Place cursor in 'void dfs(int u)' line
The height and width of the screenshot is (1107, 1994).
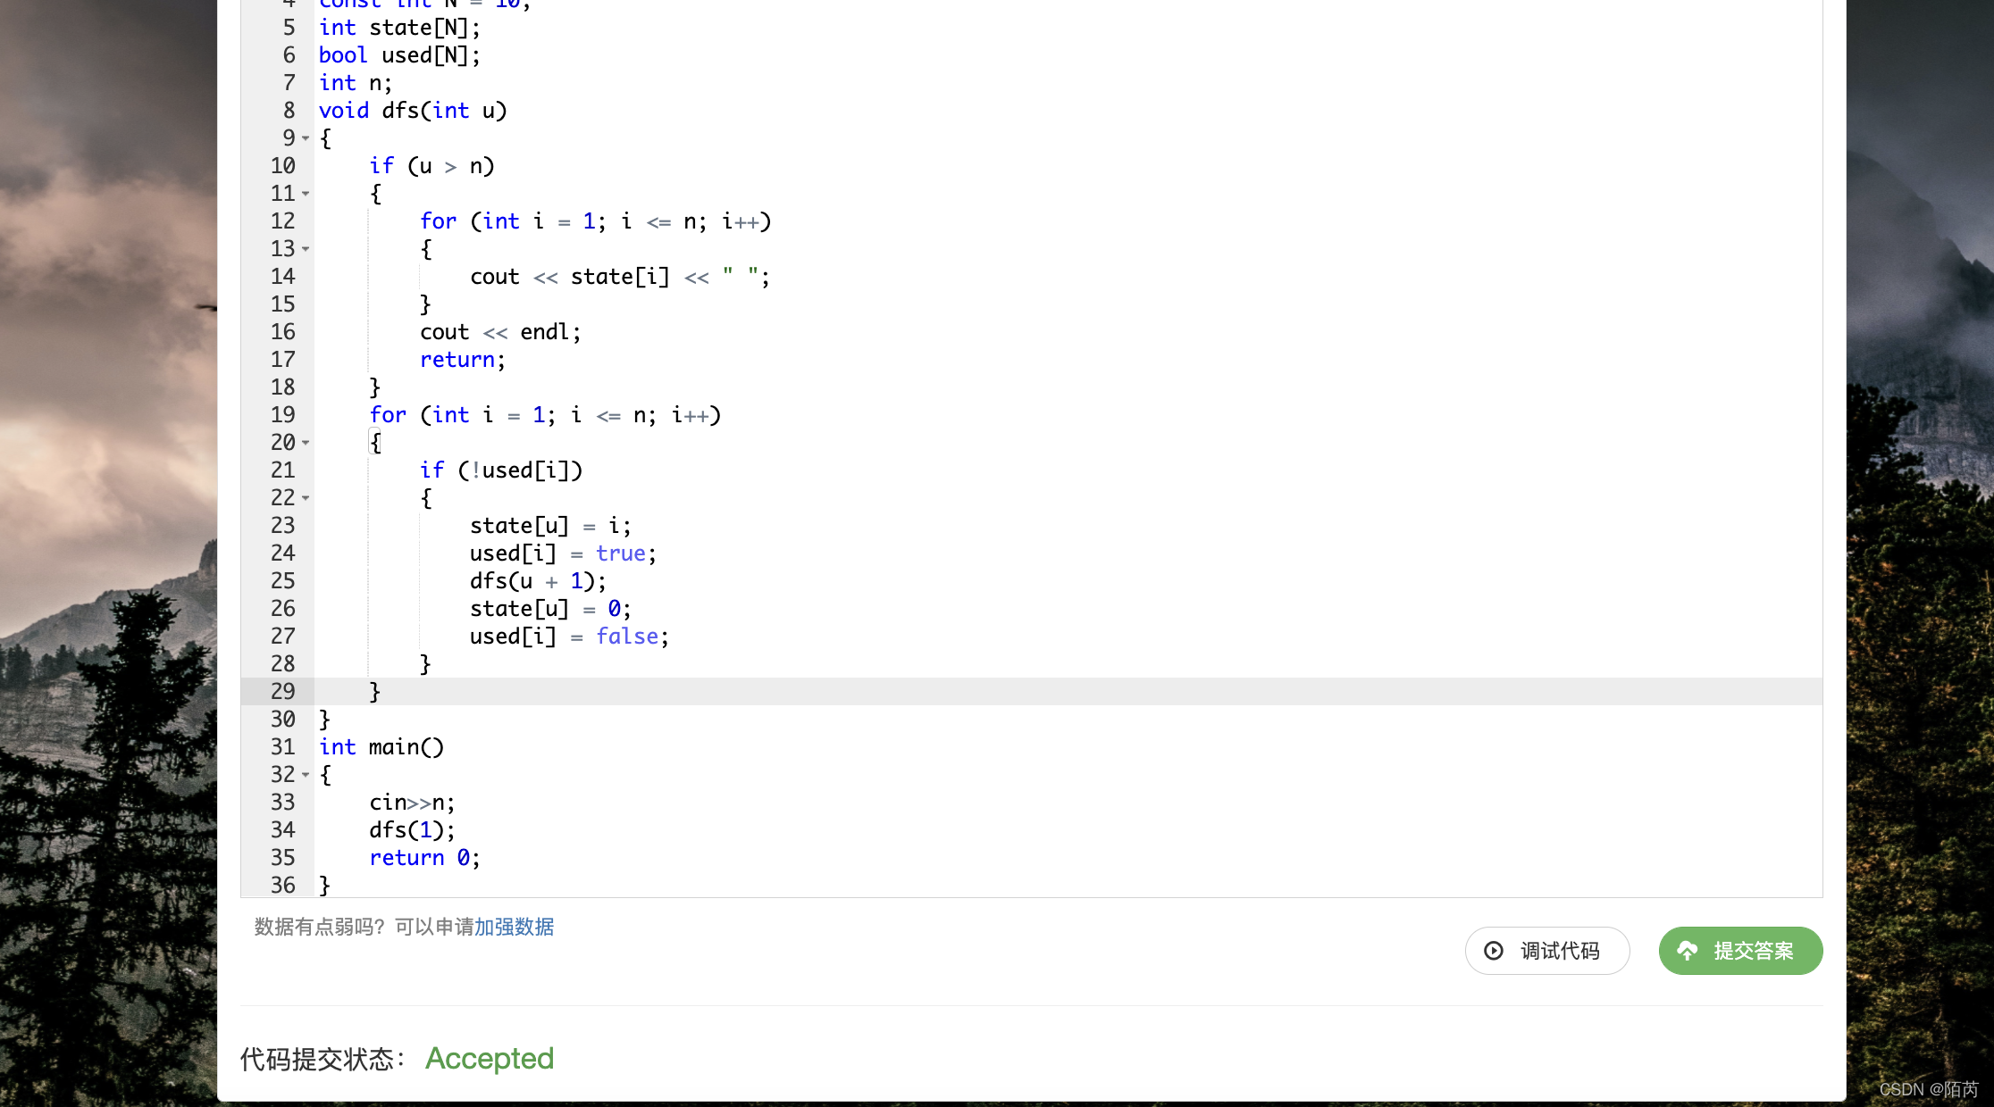pyautogui.click(x=413, y=111)
